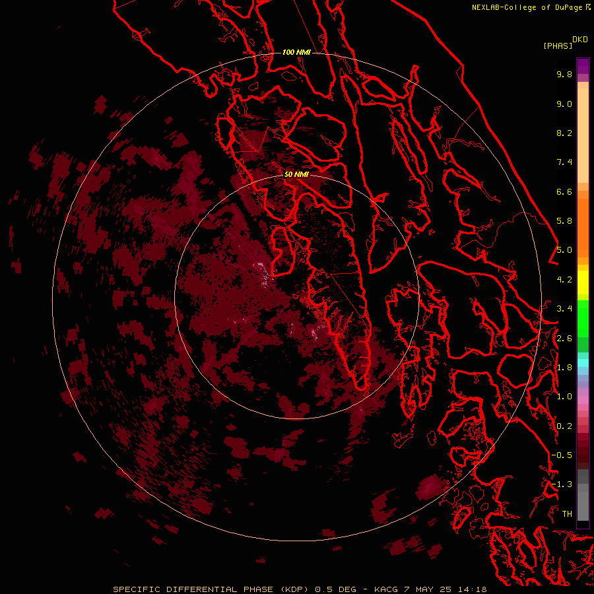Click the 5.8 legend value
This screenshot has width=594, height=594.
point(564,221)
